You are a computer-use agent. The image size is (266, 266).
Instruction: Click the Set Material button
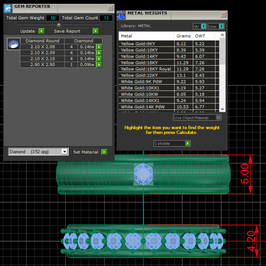(x=86, y=152)
